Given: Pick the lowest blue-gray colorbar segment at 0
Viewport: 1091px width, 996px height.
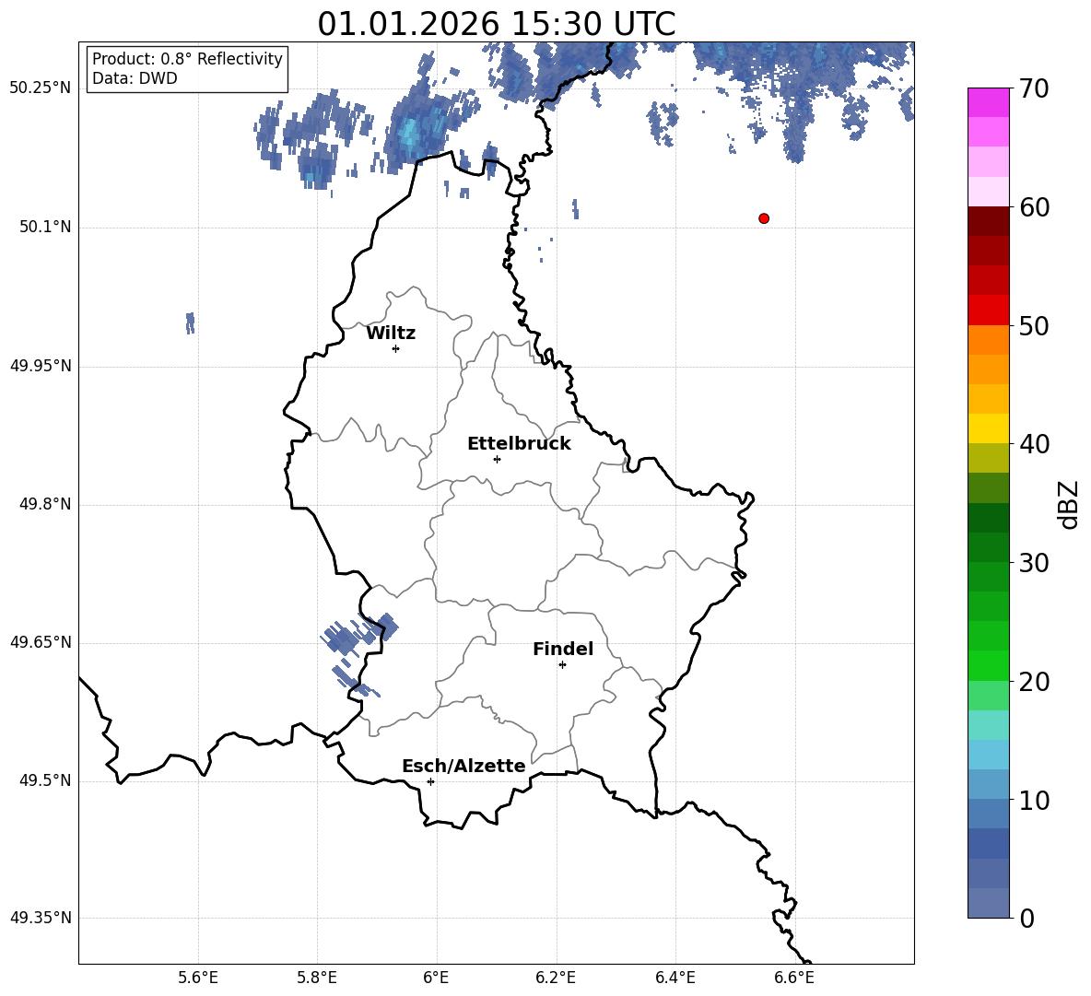Looking at the screenshot, I should point(989,903).
